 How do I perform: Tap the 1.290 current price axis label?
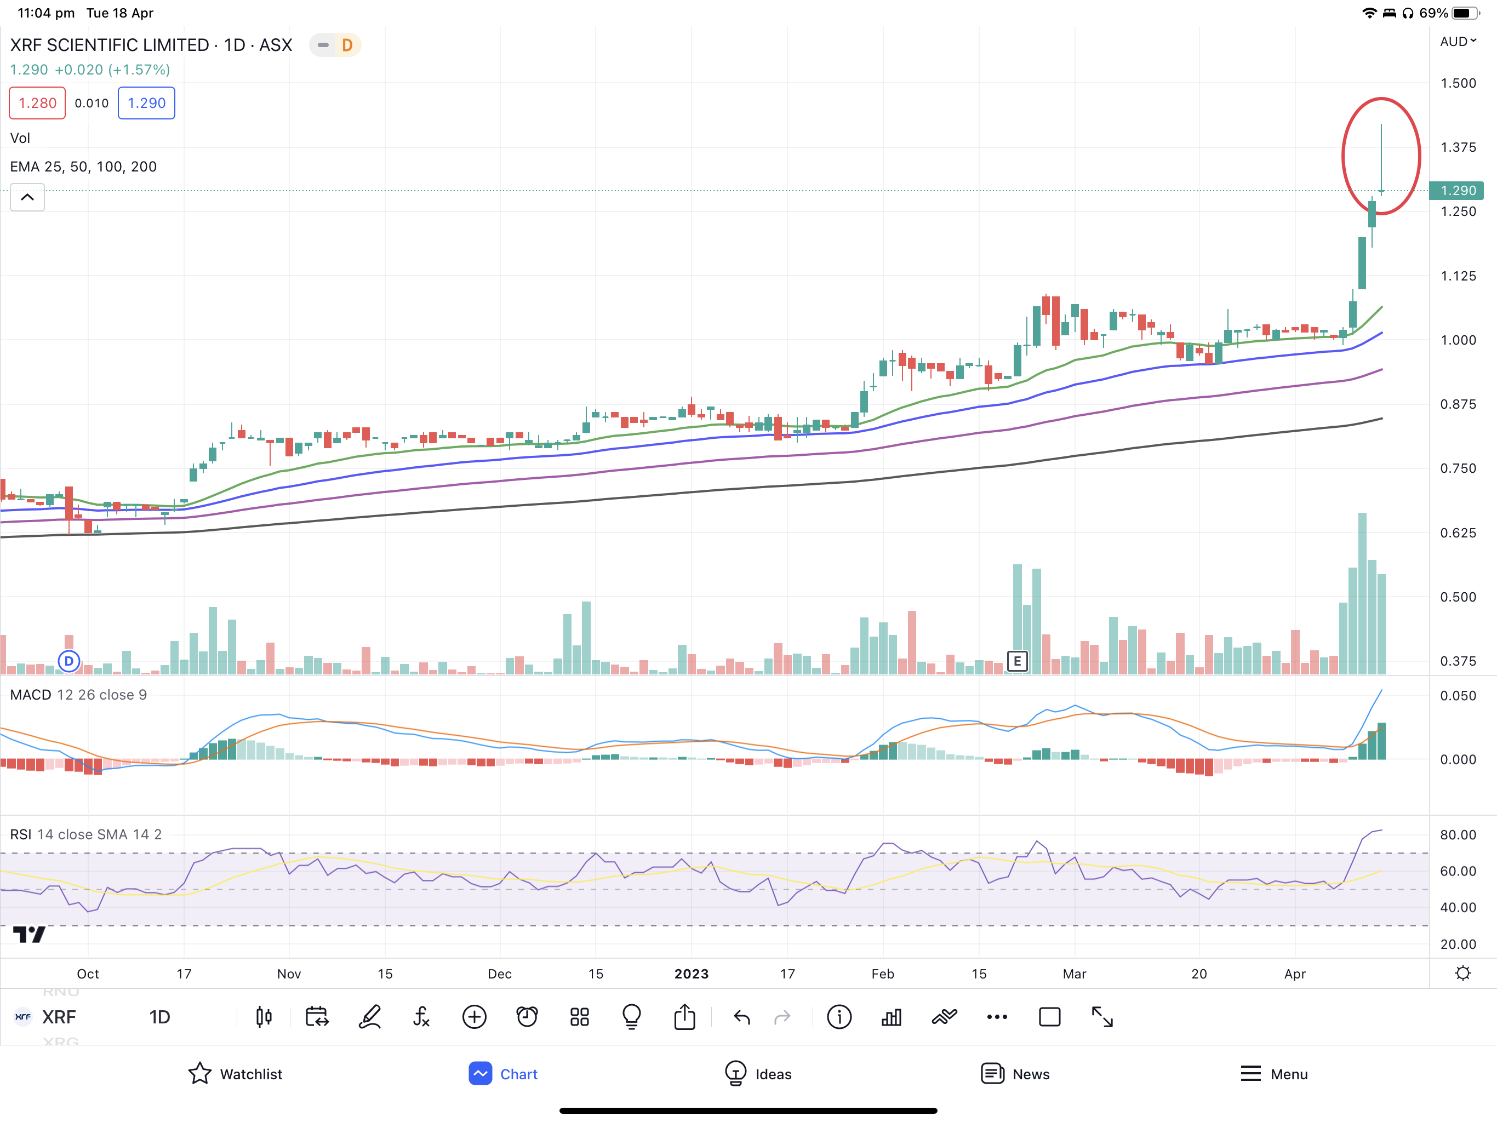pyautogui.click(x=1456, y=191)
